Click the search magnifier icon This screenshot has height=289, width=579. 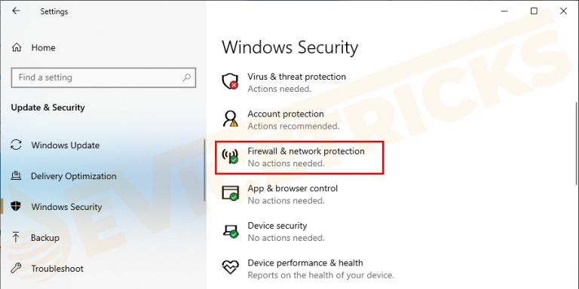pos(186,78)
